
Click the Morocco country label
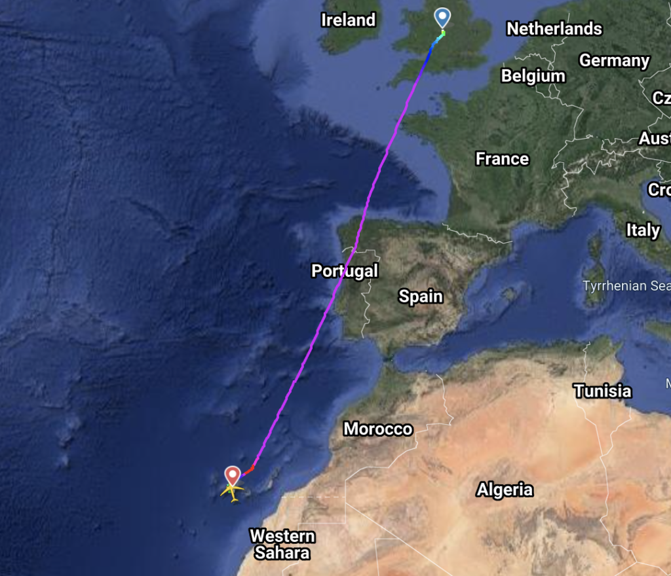[378, 429]
